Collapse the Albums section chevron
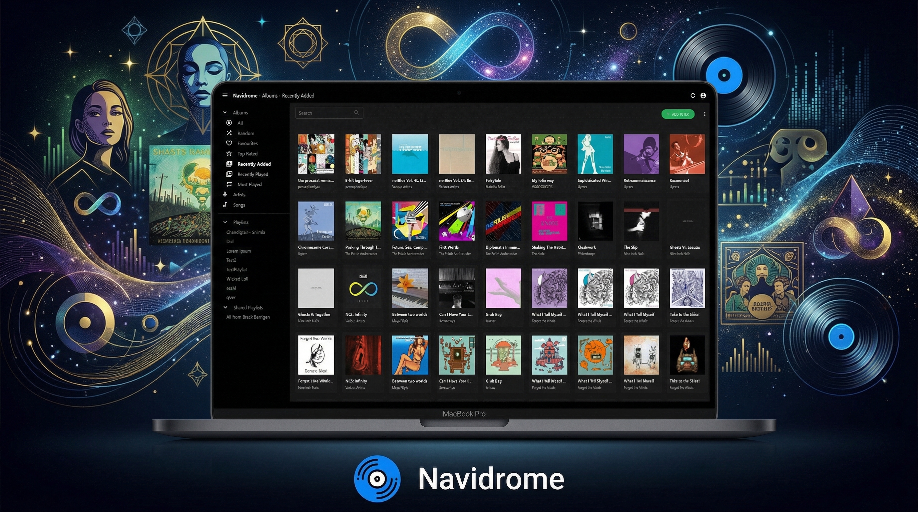Image resolution: width=918 pixels, height=512 pixels. tap(225, 113)
